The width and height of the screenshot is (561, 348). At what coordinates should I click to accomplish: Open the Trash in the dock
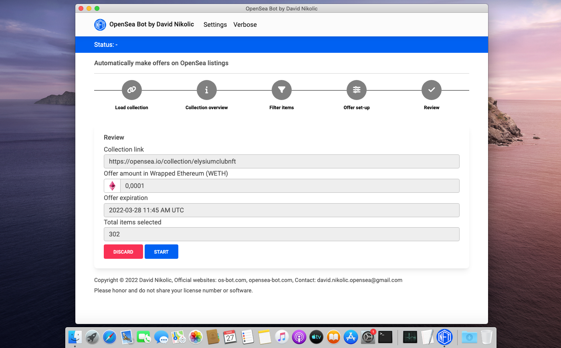tap(486, 337)
